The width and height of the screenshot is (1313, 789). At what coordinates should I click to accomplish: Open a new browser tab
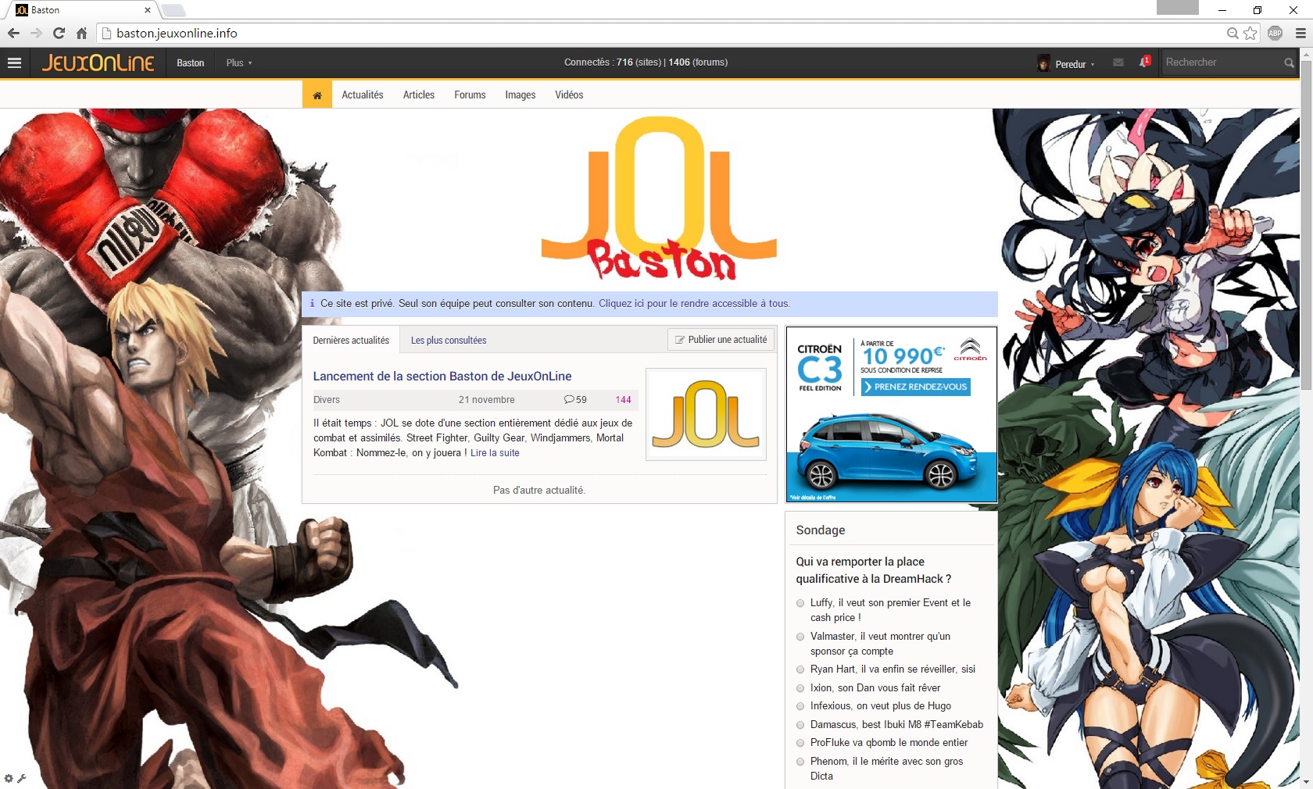click(x=174, y=10)
